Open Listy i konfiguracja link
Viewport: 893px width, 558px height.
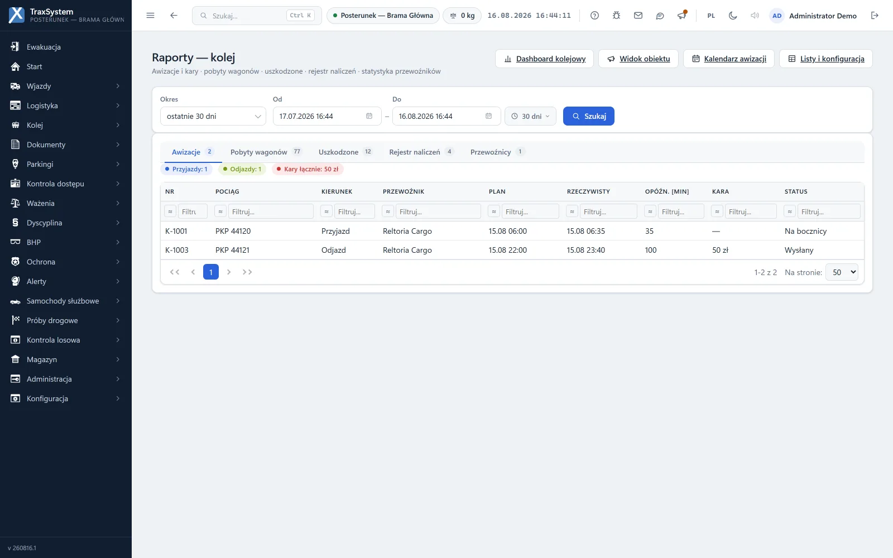826,59
